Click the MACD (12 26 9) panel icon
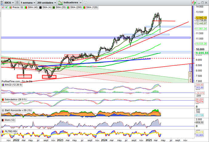The image size is (209, 142). (x=3, y=85)
